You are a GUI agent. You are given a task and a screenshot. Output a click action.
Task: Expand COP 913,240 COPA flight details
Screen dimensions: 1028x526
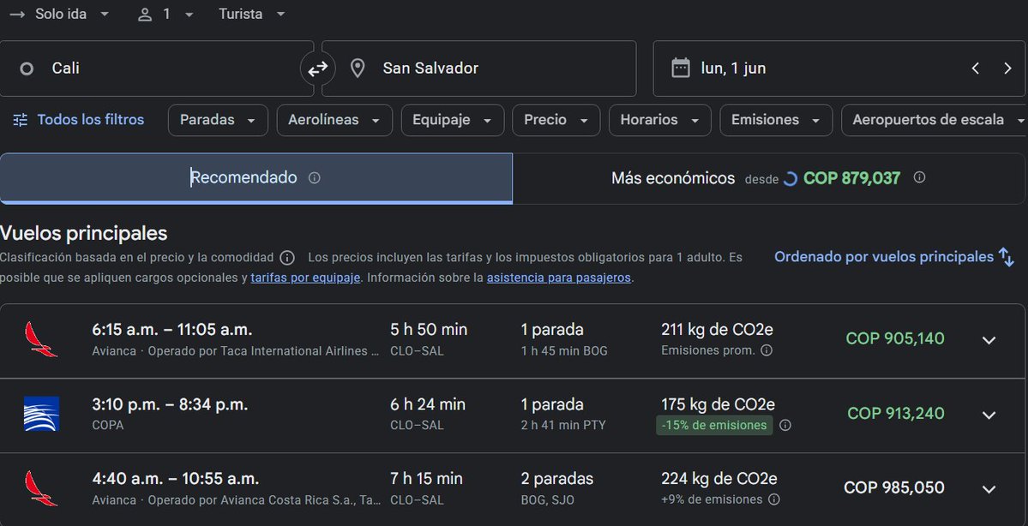coord(989,415)
